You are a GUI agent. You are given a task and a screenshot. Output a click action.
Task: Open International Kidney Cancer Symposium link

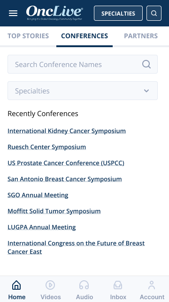67,131
